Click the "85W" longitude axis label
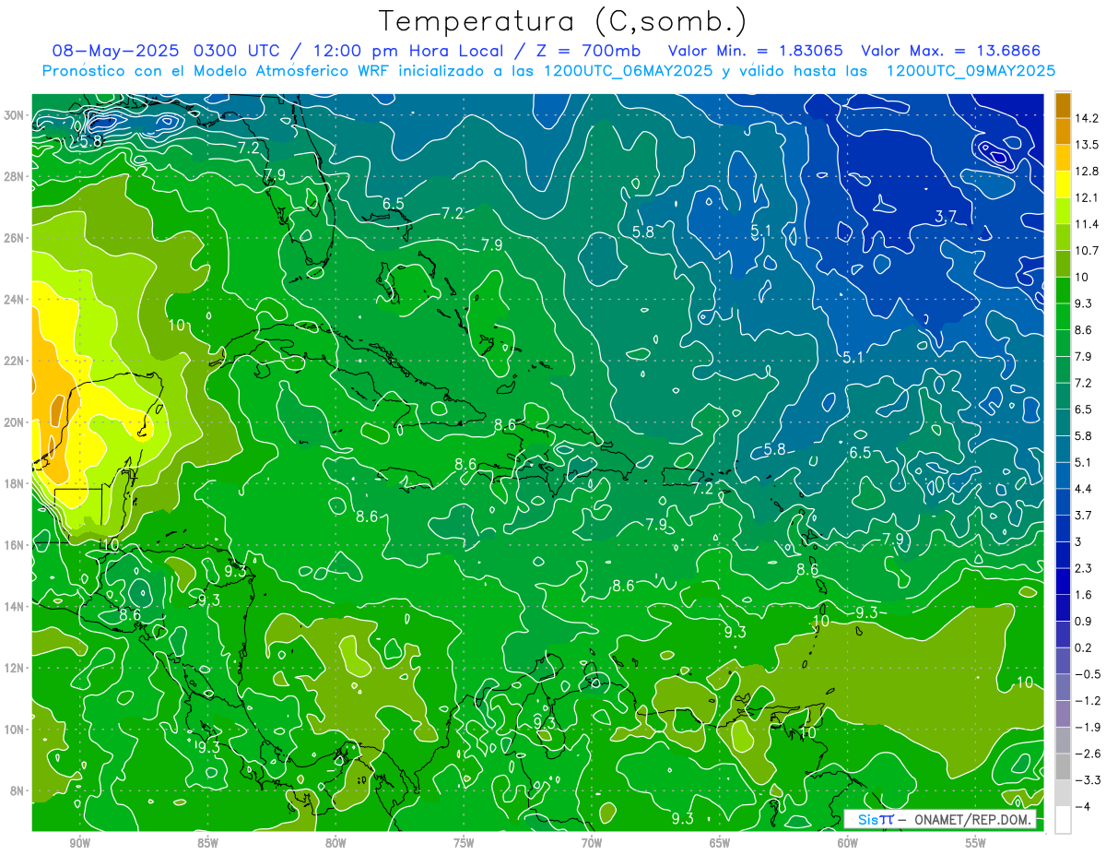The image size is (1106, 855). tap(207, 842)
